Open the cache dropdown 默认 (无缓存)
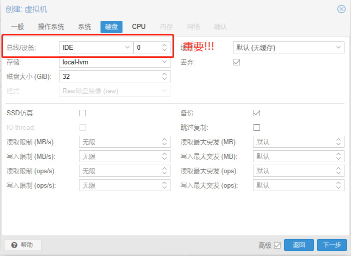351x256 pixels. point(288,47)
